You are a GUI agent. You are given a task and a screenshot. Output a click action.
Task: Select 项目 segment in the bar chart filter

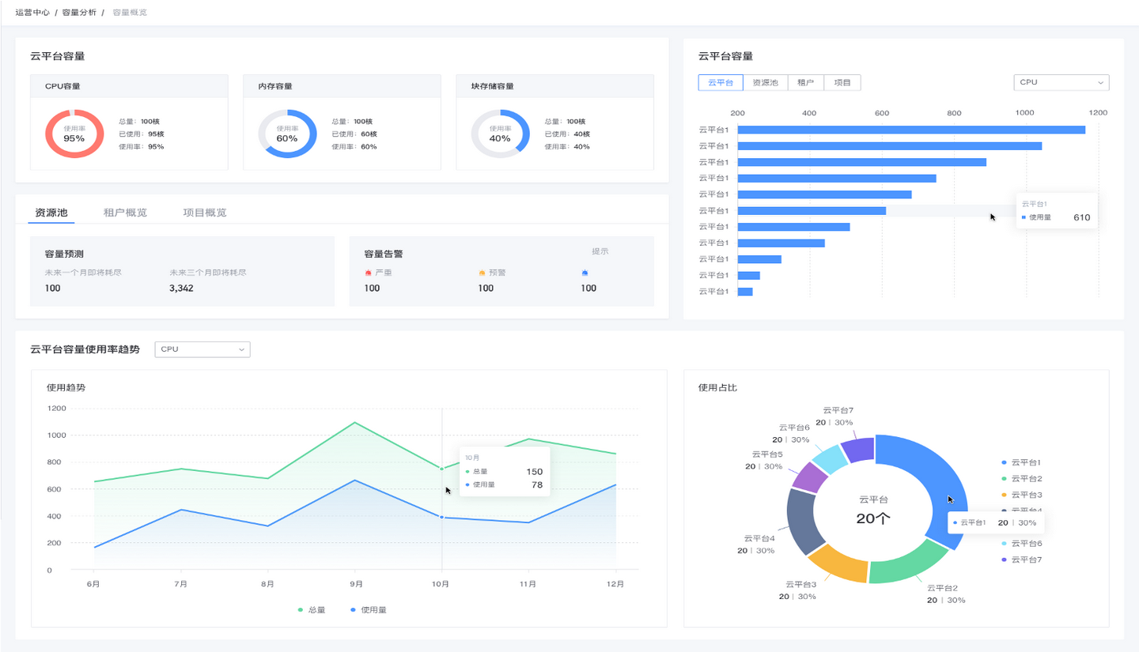coord(842,82)
